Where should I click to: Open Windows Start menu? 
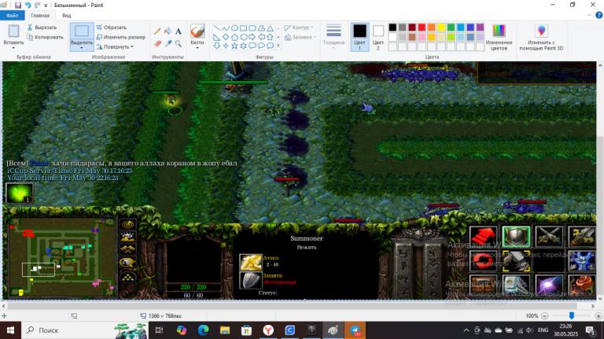click(10, 330)
